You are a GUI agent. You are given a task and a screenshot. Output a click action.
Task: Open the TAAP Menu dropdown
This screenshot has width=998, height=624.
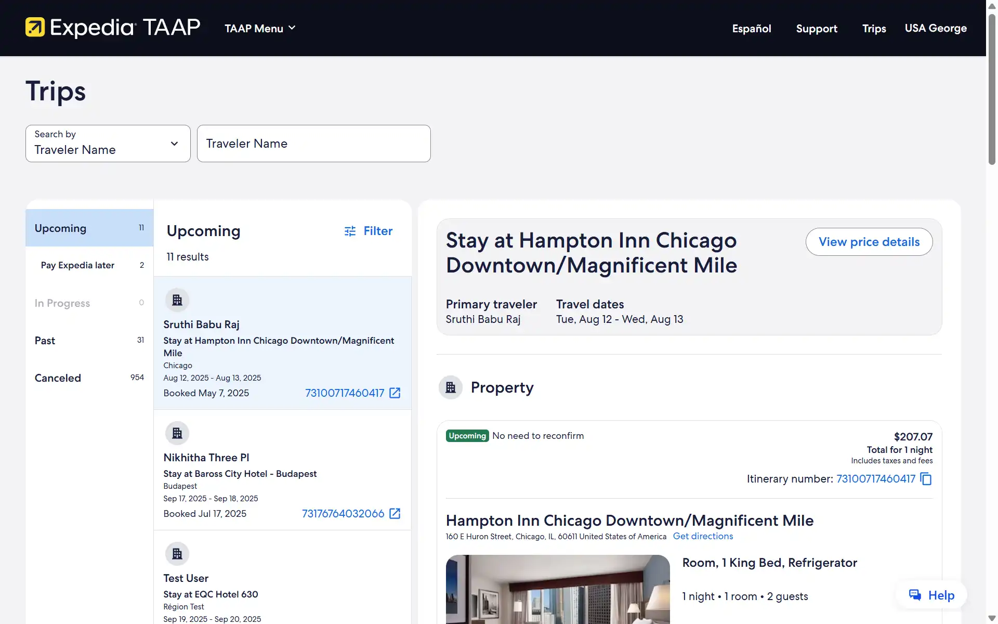pos(260,28)
